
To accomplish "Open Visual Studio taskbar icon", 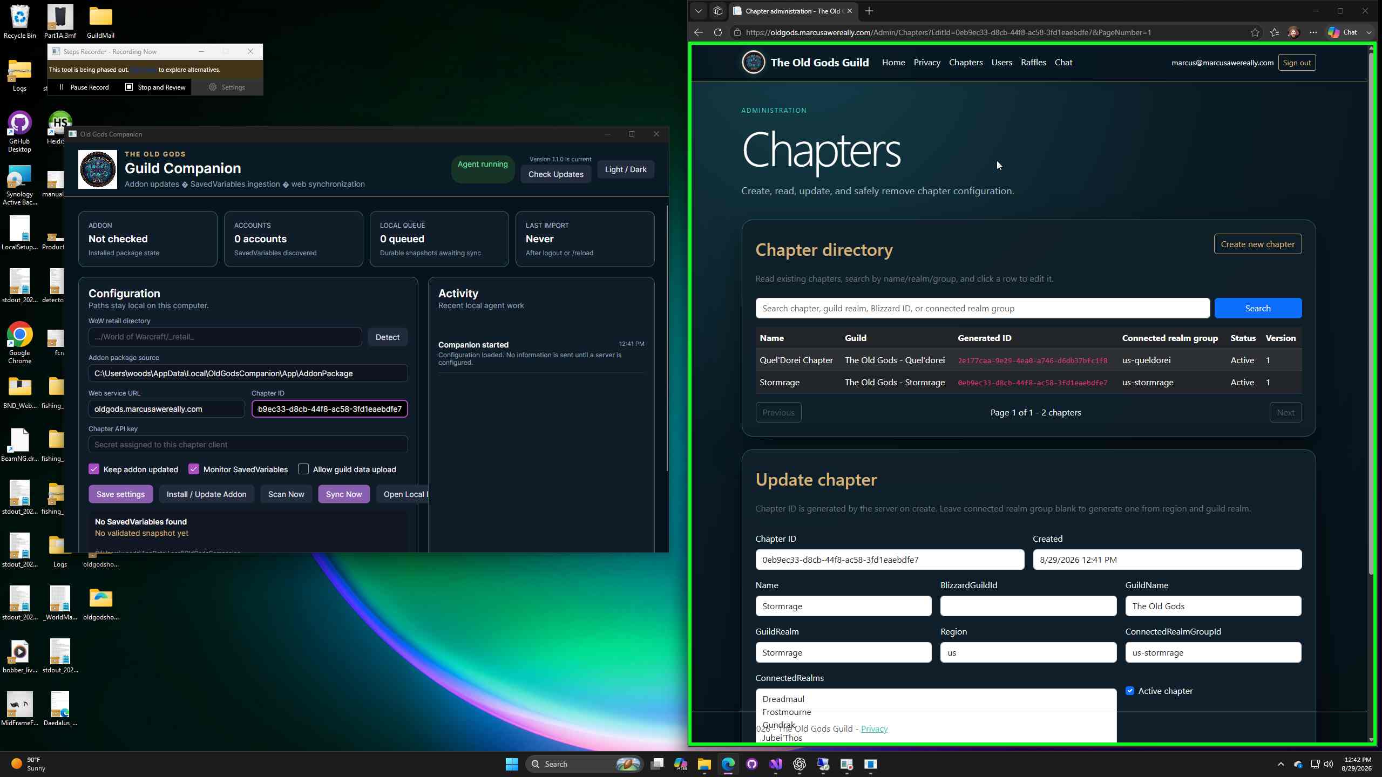I will [x=775, y=764].
